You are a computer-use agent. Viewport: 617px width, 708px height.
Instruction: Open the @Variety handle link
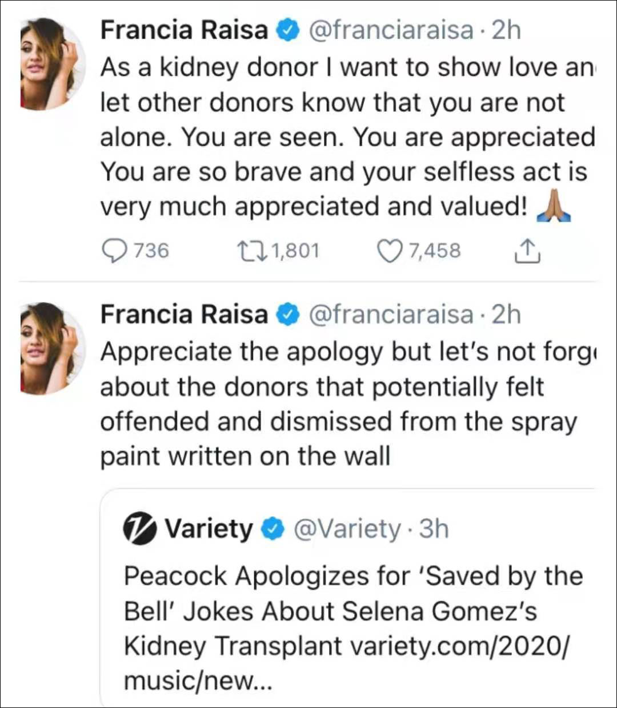coord(347,529)
